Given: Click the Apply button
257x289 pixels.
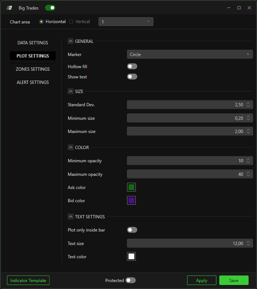Looking at the screenshot, I should tap(202, 280).
